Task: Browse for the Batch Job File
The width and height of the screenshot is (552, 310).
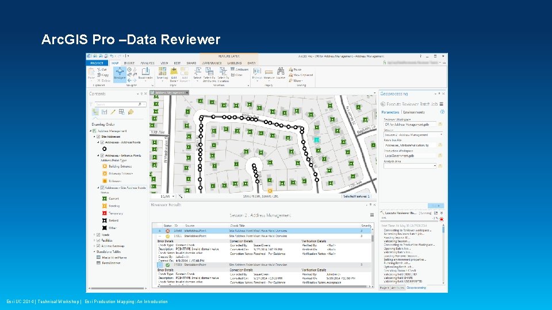Action: [x=440, y=145]
